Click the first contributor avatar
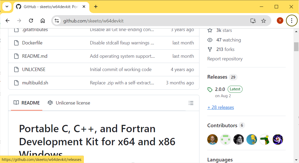This screenshot has width=299, height=163. 212,139
